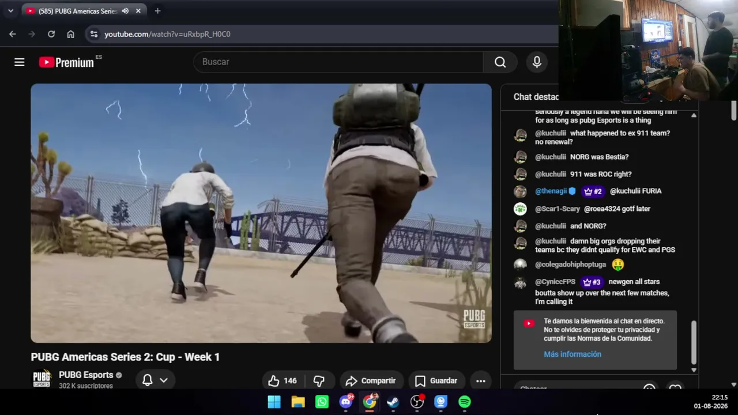
Task: Open the browser home page
Action: coord(70,34)
